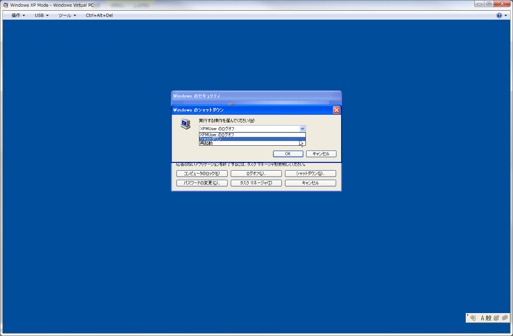
Task: Click ログオフ in the Security dialog
Action: coord(256,173)
